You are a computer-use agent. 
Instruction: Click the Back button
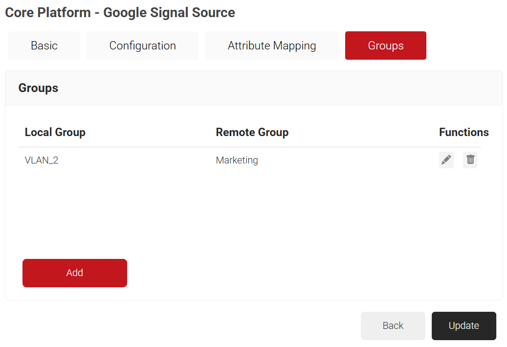click(x=393, y=325)
